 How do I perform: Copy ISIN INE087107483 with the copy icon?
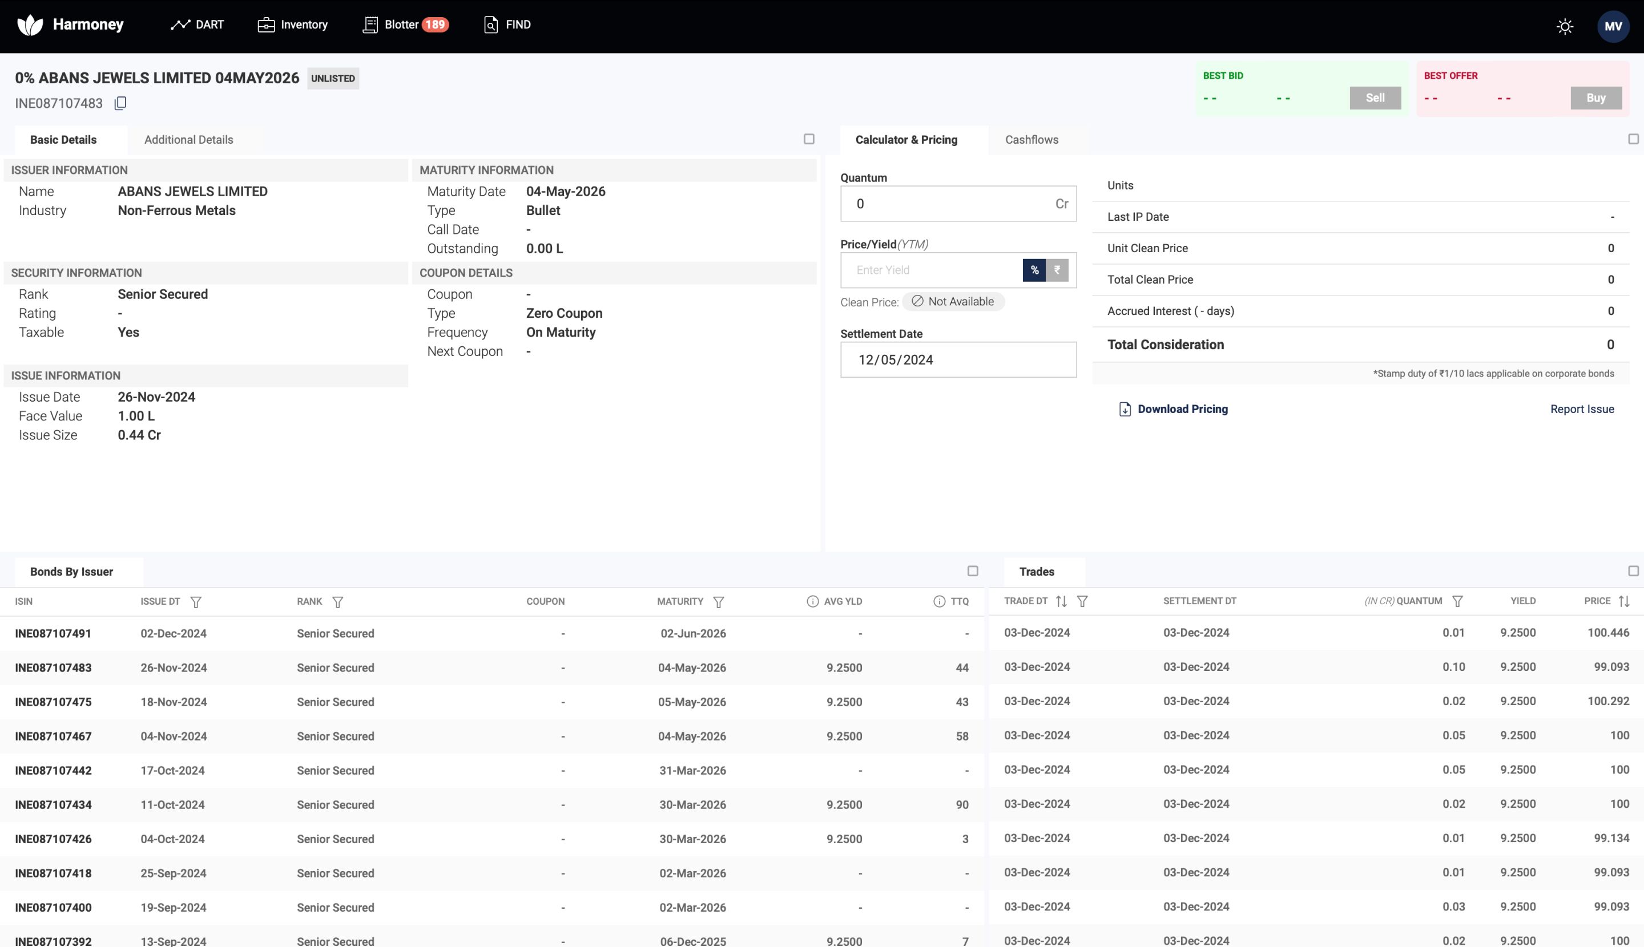pos(120,103)
